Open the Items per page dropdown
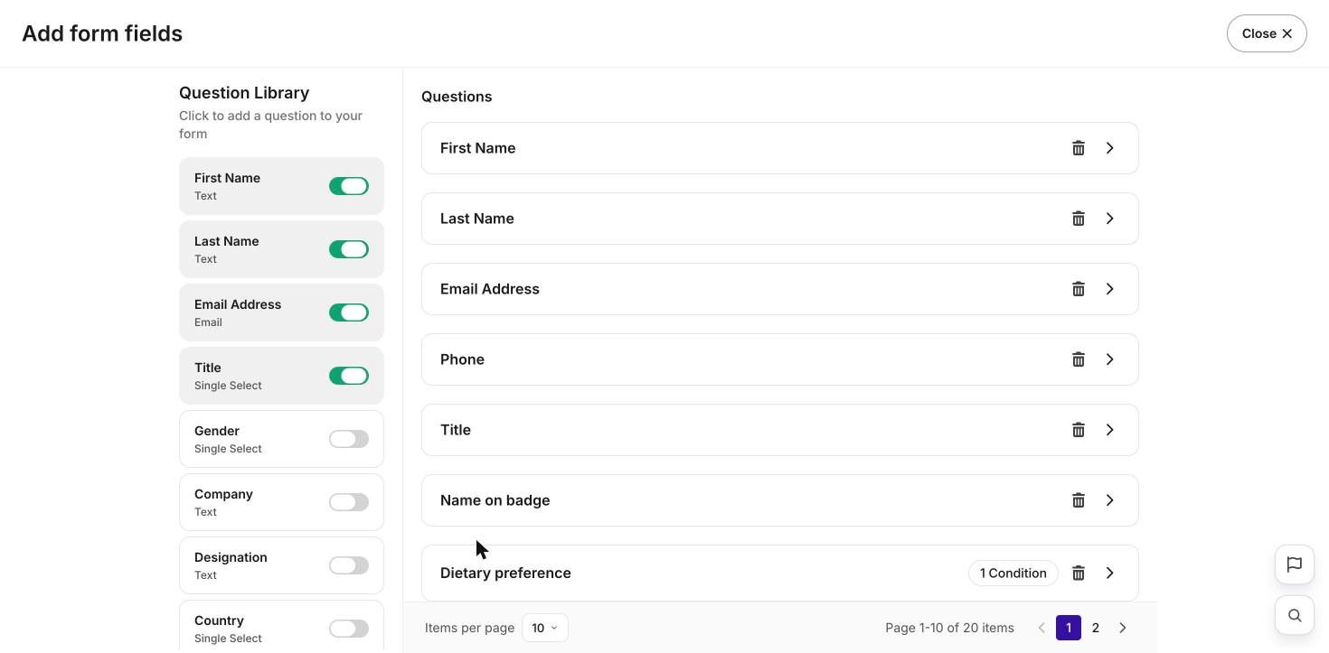This screenshot has width=1329, height=653. 545,628
